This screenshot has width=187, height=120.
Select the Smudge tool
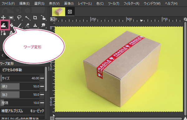[x=43, y=25]
